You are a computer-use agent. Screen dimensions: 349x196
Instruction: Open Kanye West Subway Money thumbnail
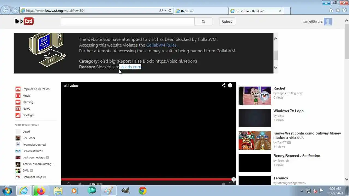[x=255, y=140]
